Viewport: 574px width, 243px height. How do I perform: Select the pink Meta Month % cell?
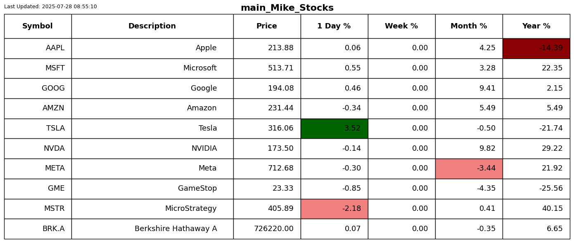coord(469,168)
